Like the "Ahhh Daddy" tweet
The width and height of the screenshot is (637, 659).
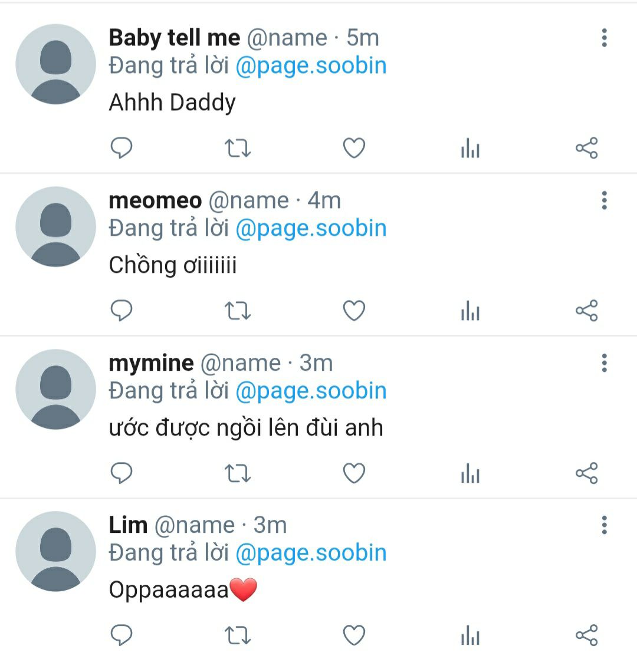pyautogui.click(x=354, y=148)
